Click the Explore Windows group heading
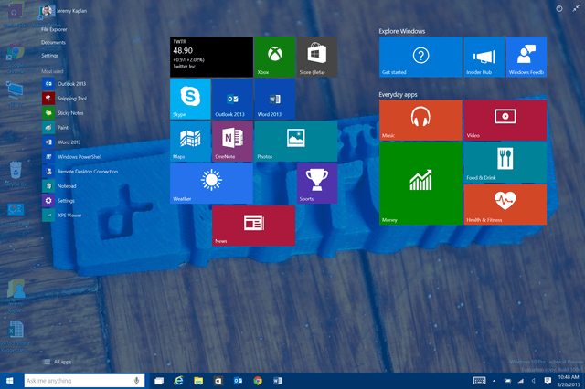The width and height of the screenshot is (585, 389). (402, 31)
